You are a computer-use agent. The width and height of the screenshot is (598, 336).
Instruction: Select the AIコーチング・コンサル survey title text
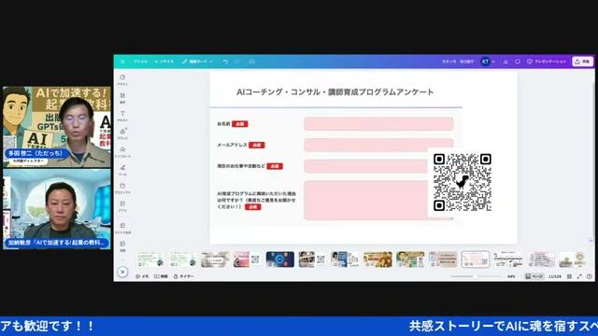click(335, 91)
